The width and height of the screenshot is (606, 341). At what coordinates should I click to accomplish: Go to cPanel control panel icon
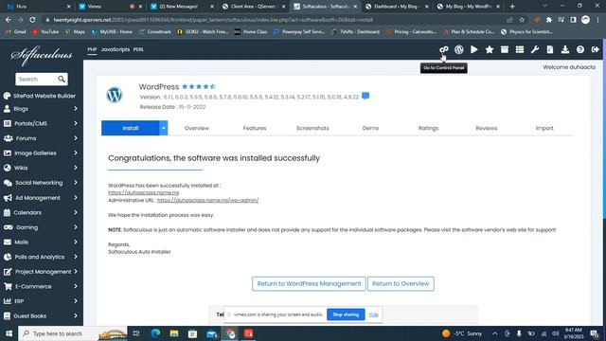[444, 49]
